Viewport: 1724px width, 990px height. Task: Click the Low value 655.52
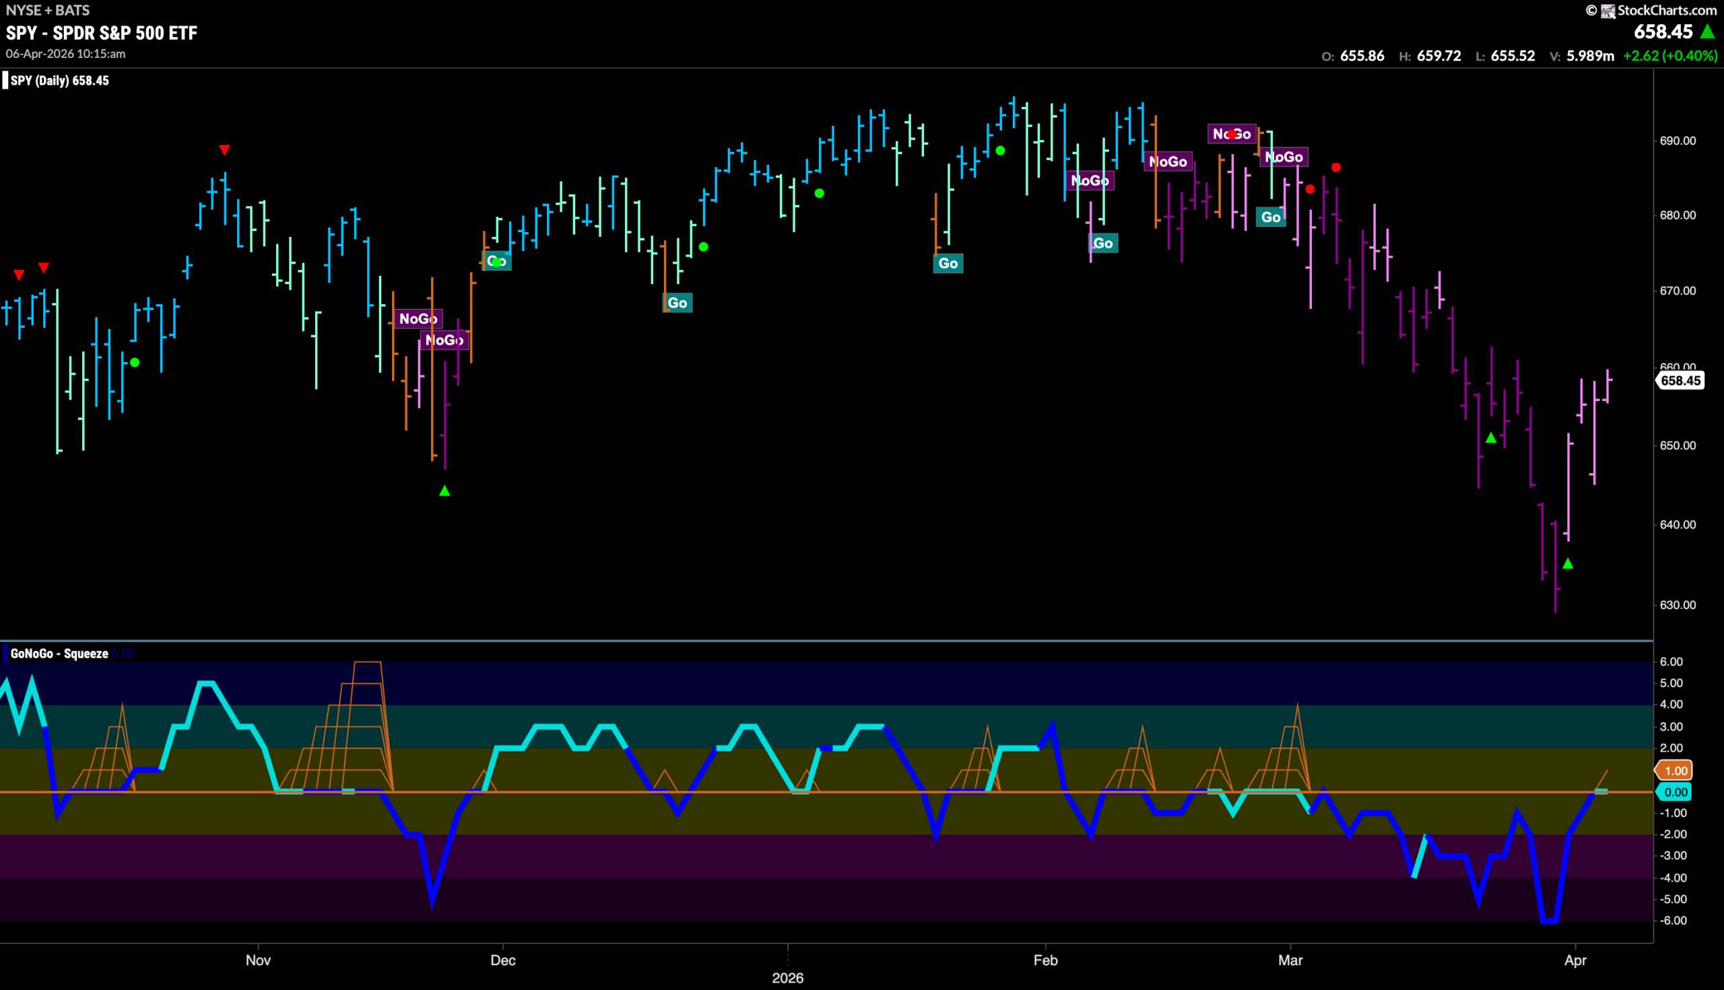[1513, 56]
